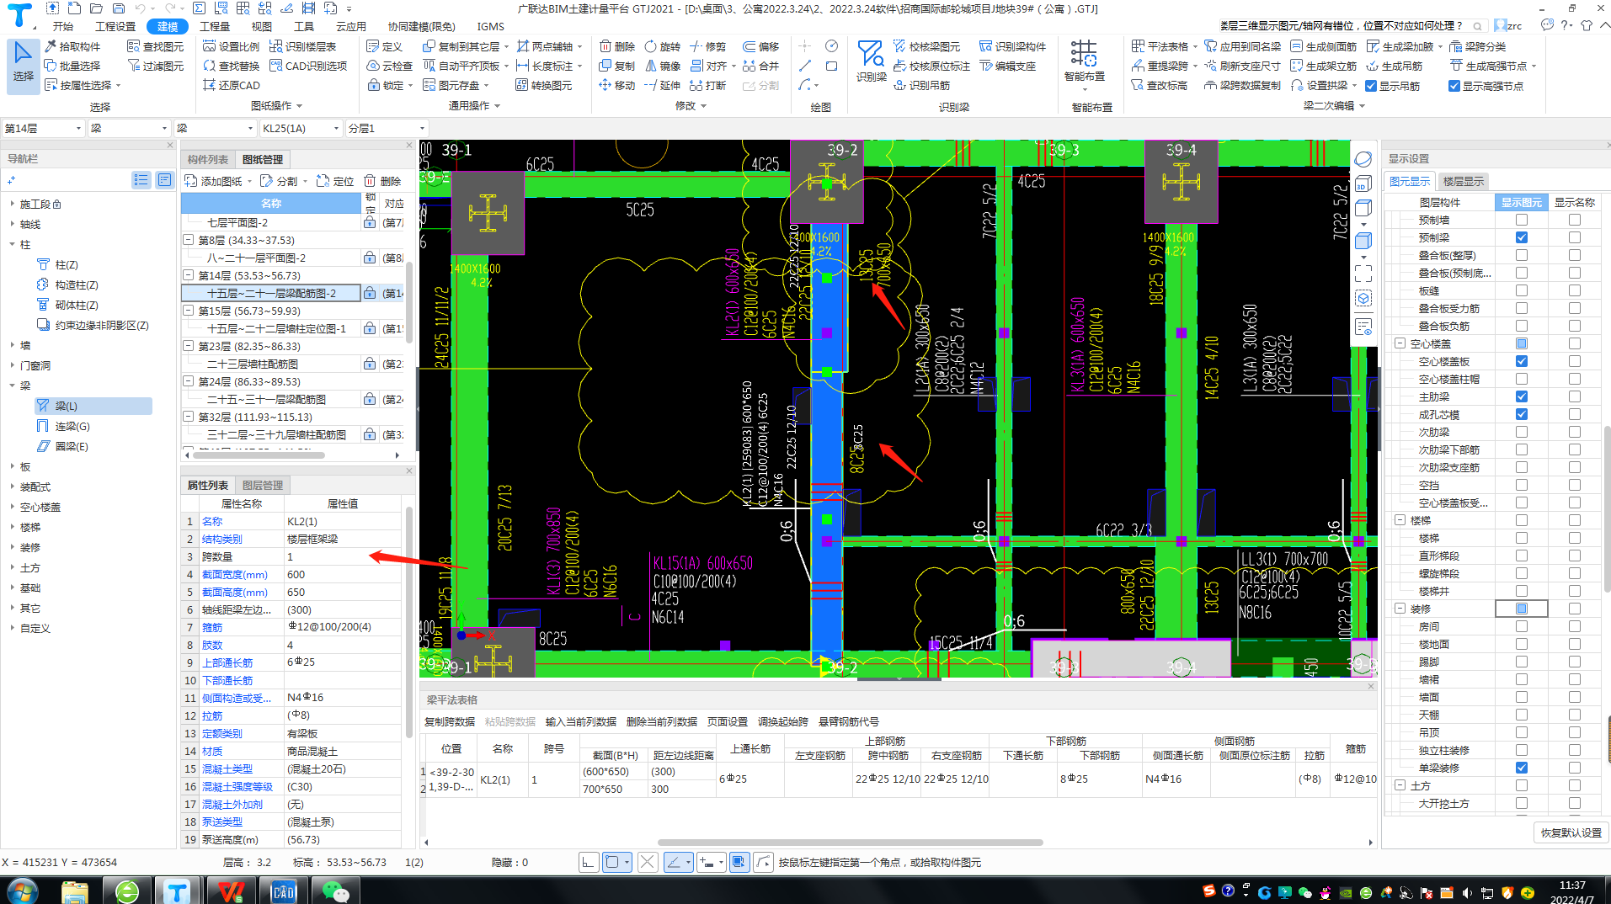Click 输入当前列数据 in beam table
Image resolution: width=1611 pixels, height=904 pixels.
pos(581,721)
